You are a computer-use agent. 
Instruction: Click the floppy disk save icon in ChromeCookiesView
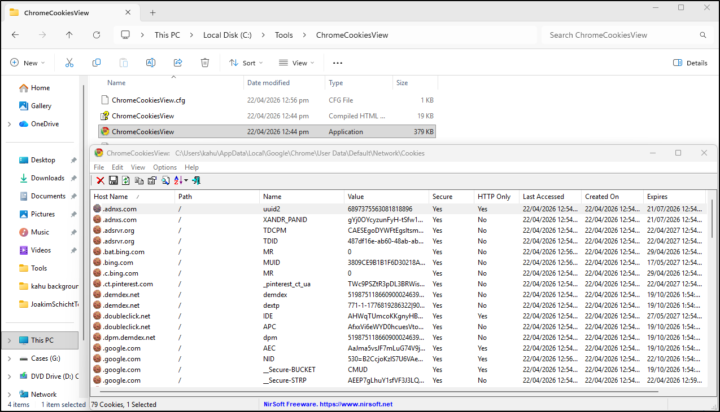(113, 180)
